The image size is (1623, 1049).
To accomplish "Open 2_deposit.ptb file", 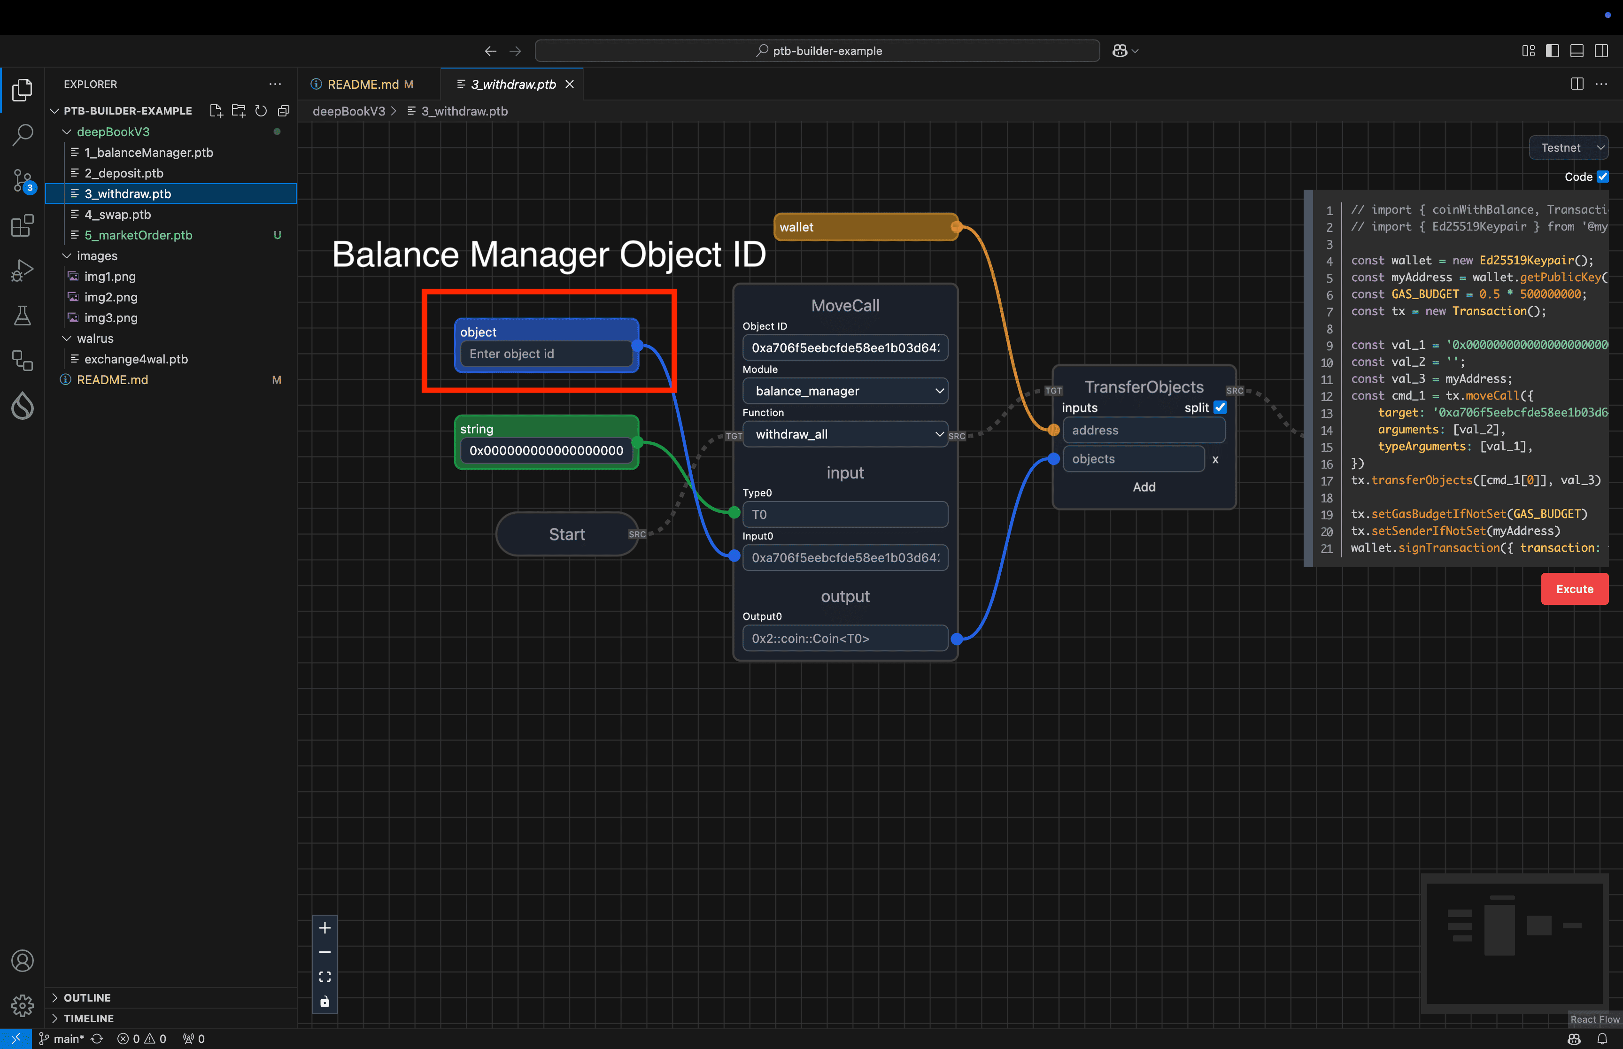I will click(x=123, y=173).
